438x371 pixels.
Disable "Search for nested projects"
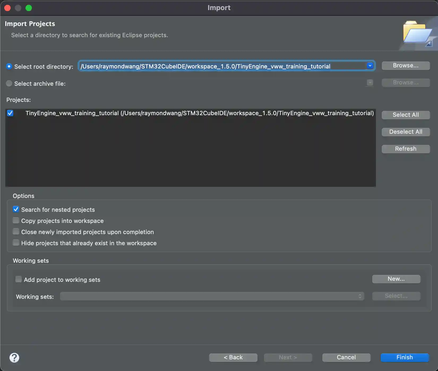coord(16,209)
